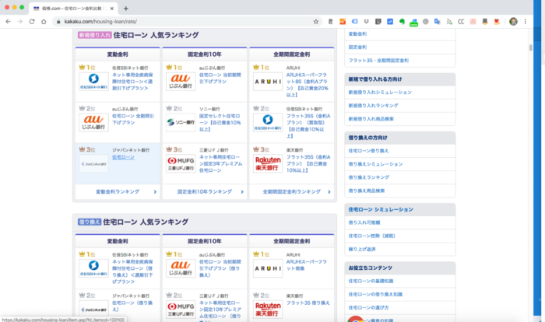
Task: Open 借り入れ可能額 simulation link
Action: [x=364, y=222]
